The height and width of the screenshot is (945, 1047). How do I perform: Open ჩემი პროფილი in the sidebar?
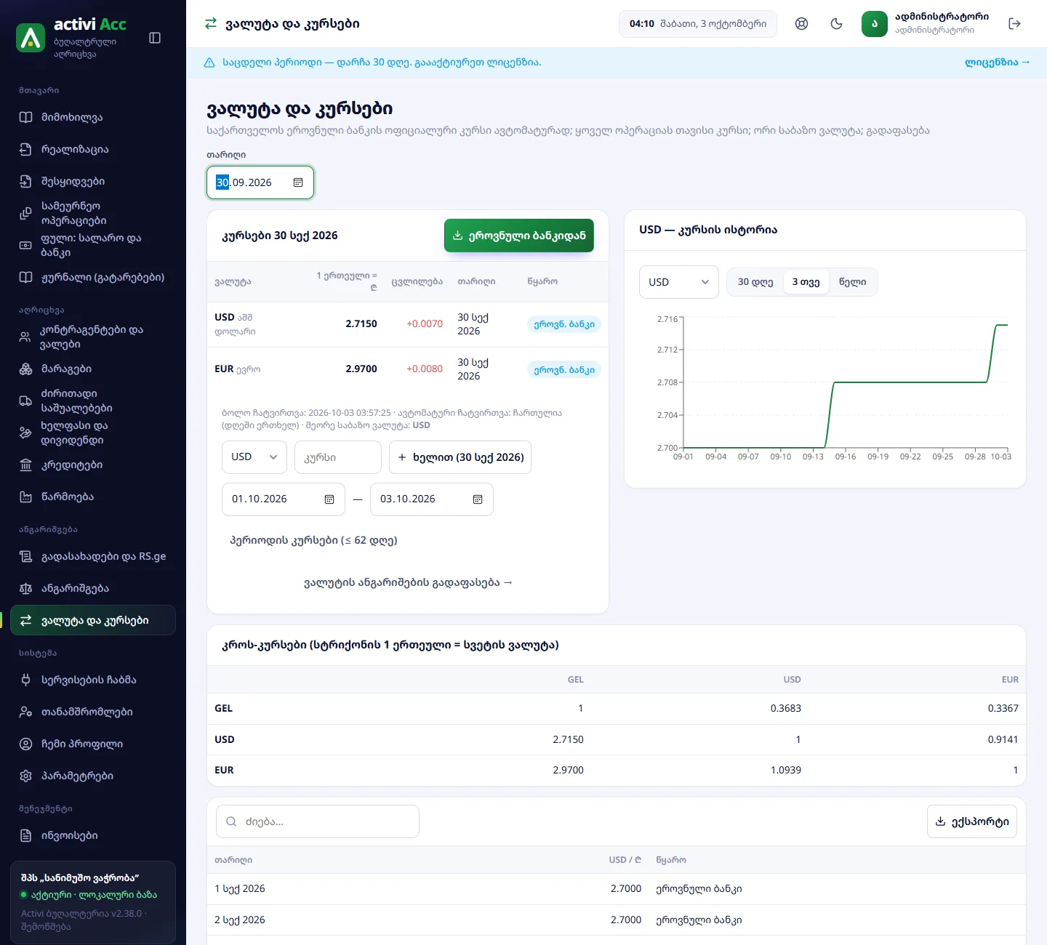coord(93,744)
